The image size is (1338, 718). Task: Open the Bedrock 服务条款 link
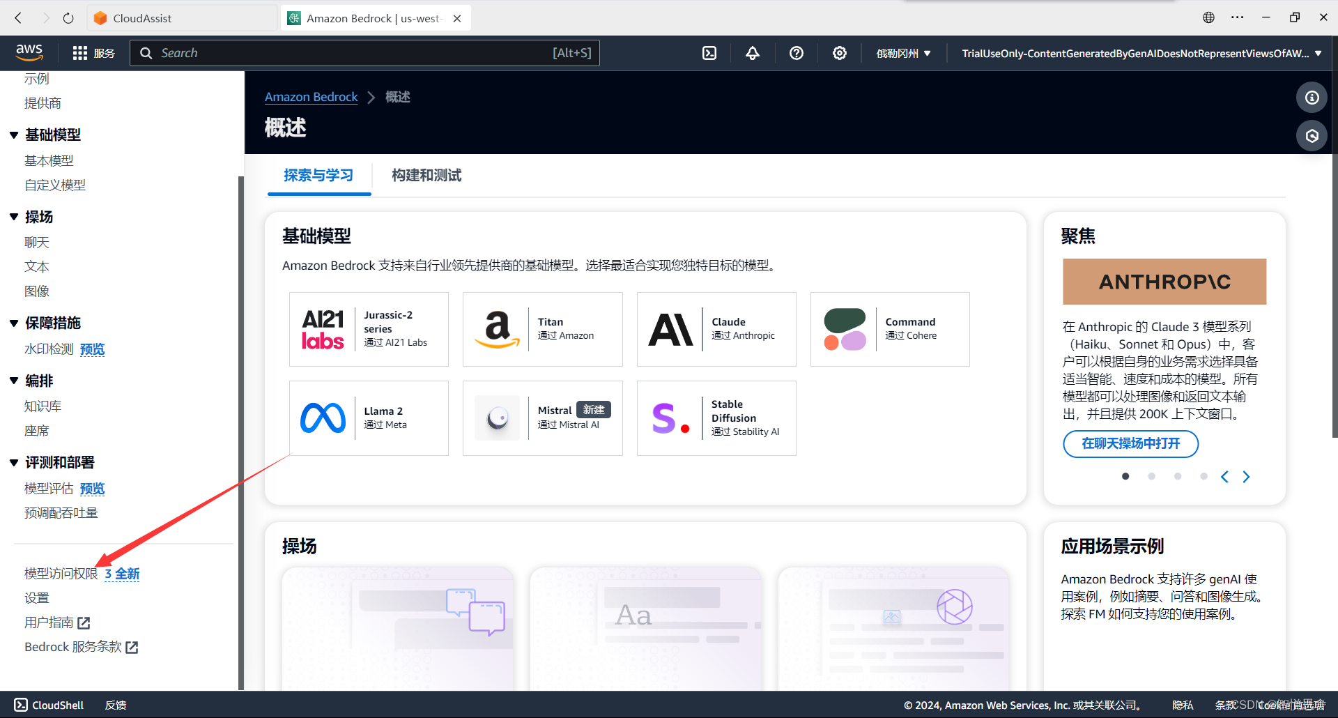pos(81,647)
